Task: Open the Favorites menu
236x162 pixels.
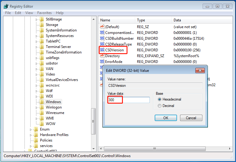Action: coord(44,13)
